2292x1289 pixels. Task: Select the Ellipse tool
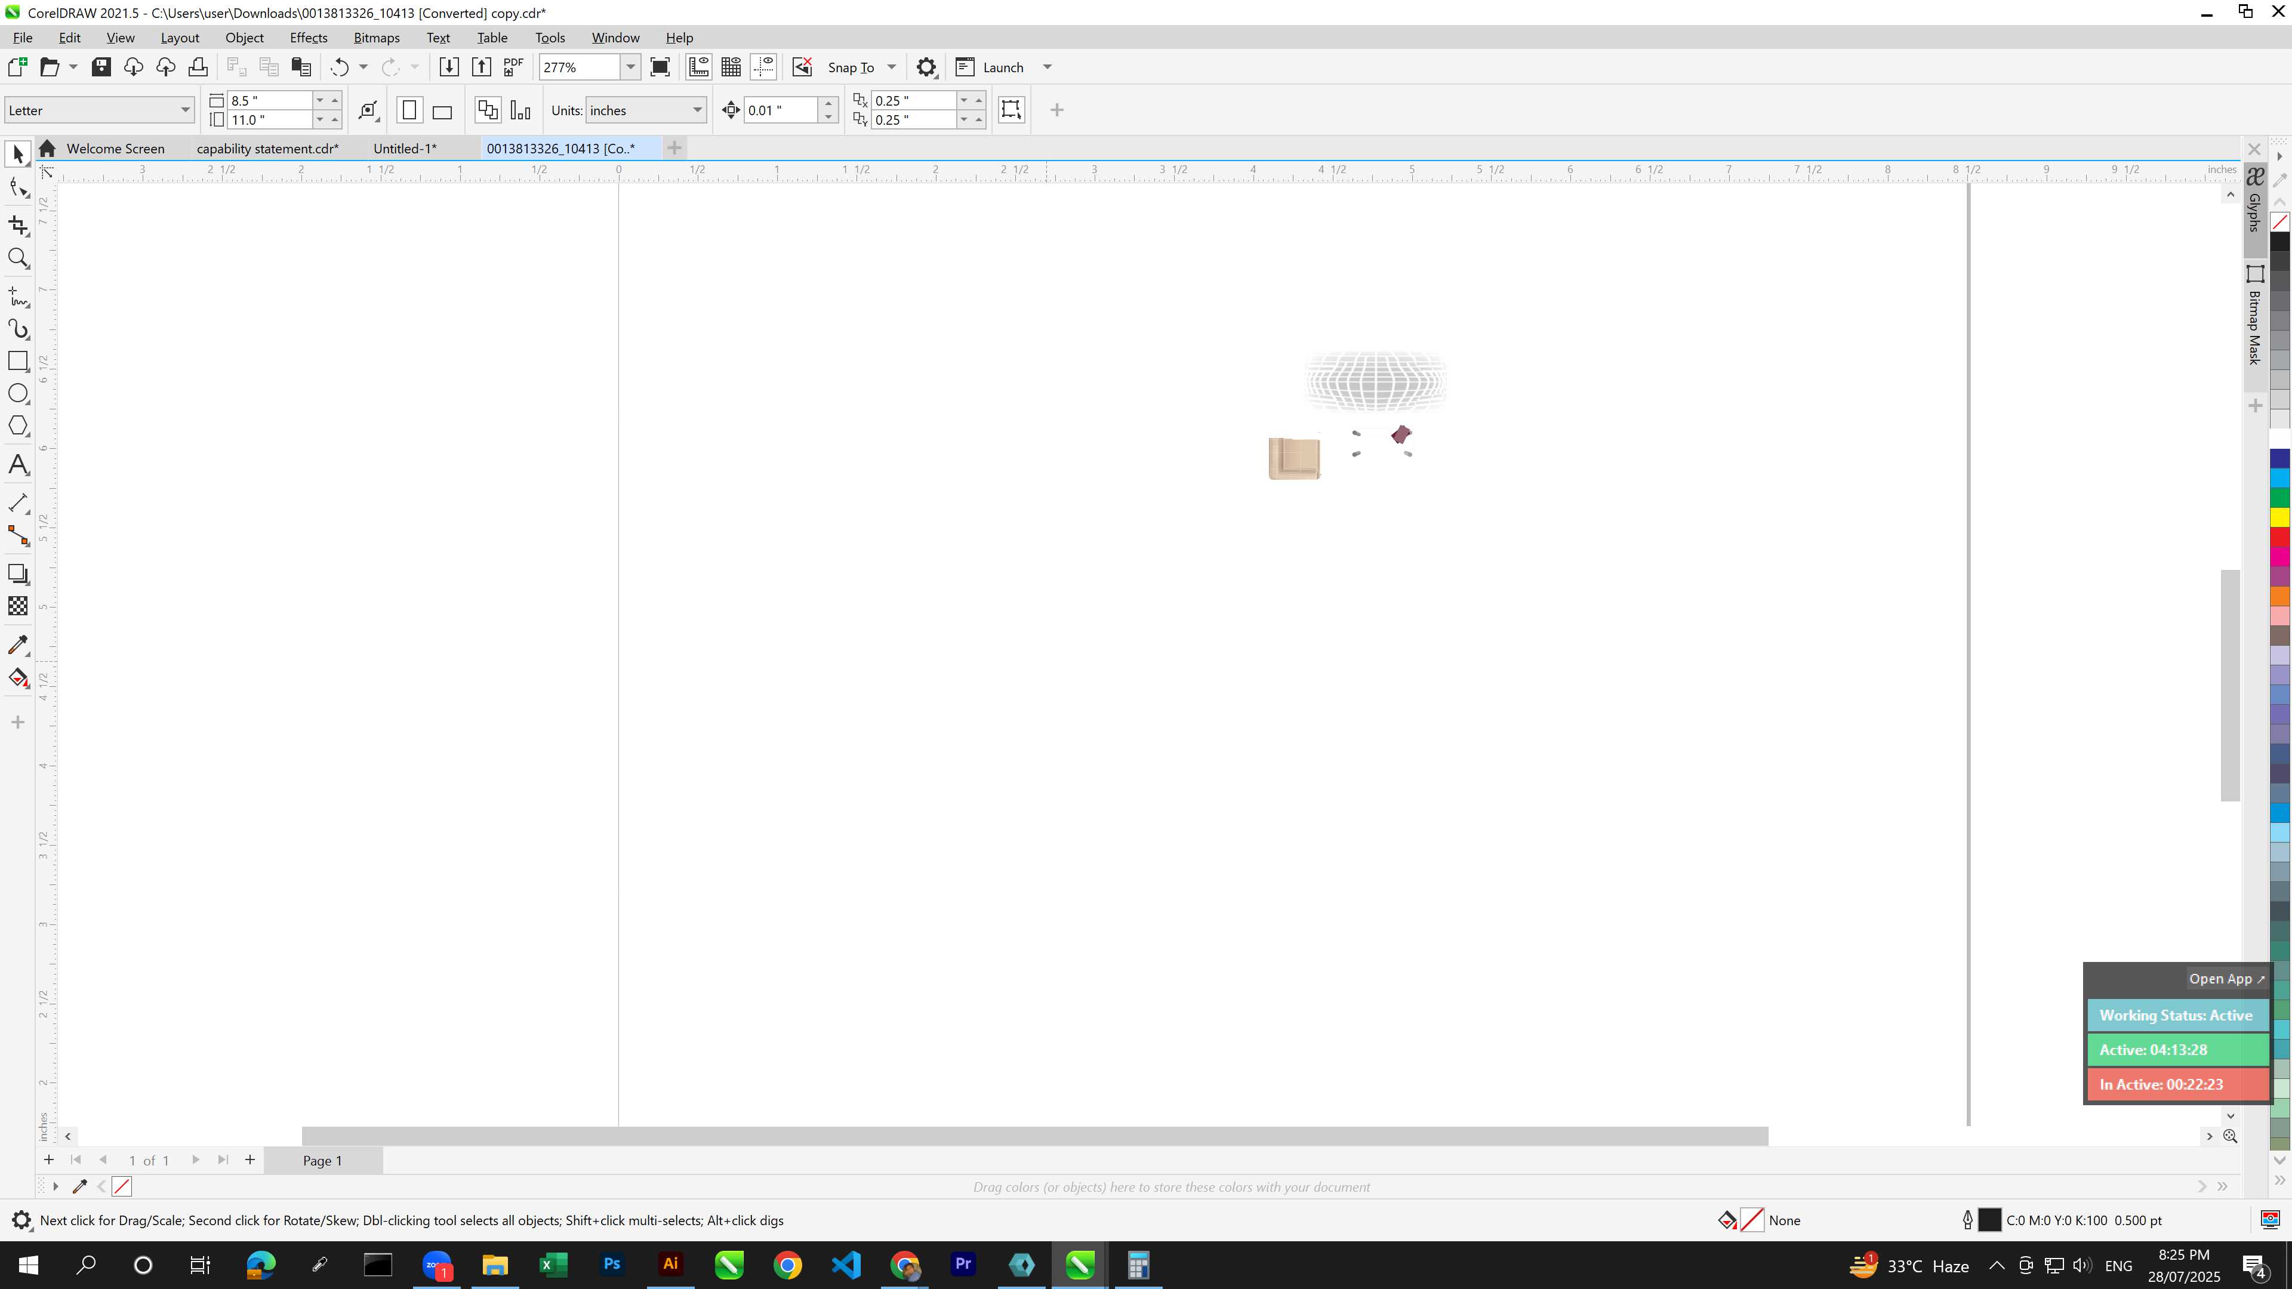click(x=18, y=393)
